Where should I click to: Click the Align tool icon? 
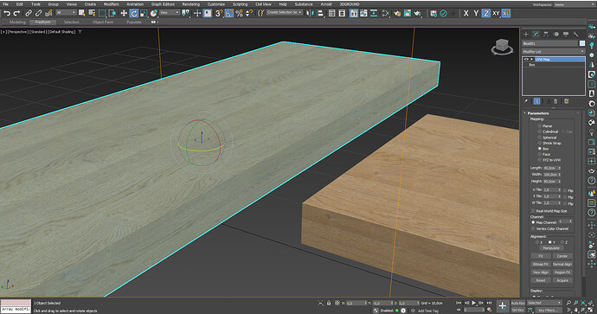pyautogui.click(x=320, y=13)
